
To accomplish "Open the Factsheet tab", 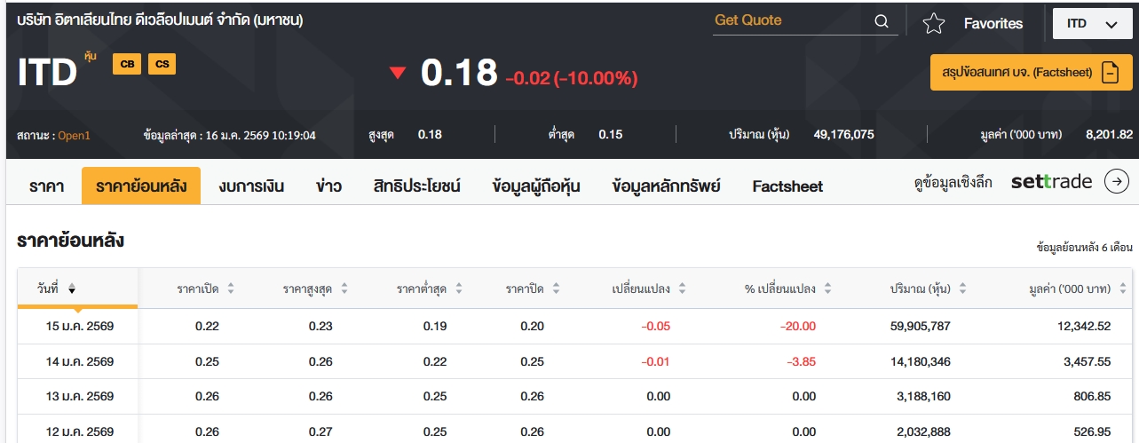I will (787, 186).
